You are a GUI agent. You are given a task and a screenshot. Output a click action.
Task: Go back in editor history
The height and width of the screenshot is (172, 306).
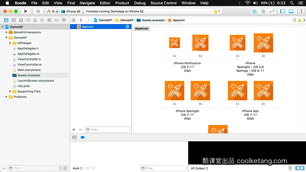tap(81, 20)
